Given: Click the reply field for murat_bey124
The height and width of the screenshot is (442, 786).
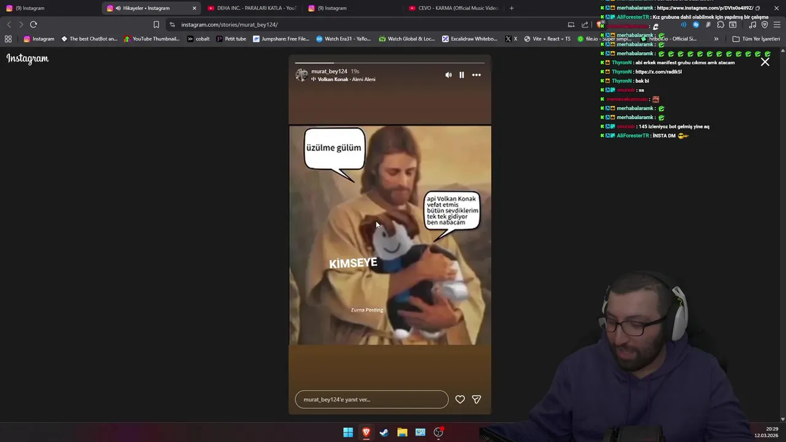Looking at the screenshot, I should pos(372,399).
